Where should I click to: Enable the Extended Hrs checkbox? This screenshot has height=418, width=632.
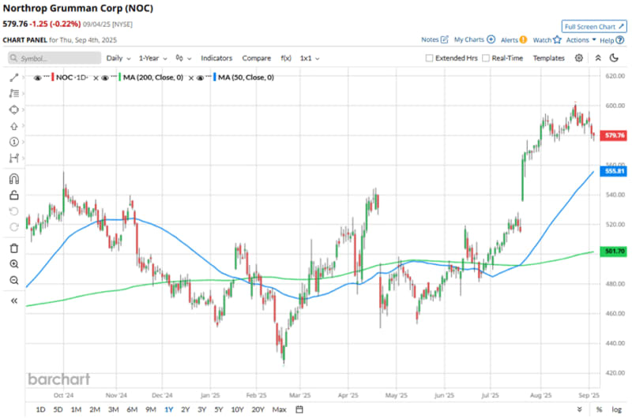coord(429,58)
